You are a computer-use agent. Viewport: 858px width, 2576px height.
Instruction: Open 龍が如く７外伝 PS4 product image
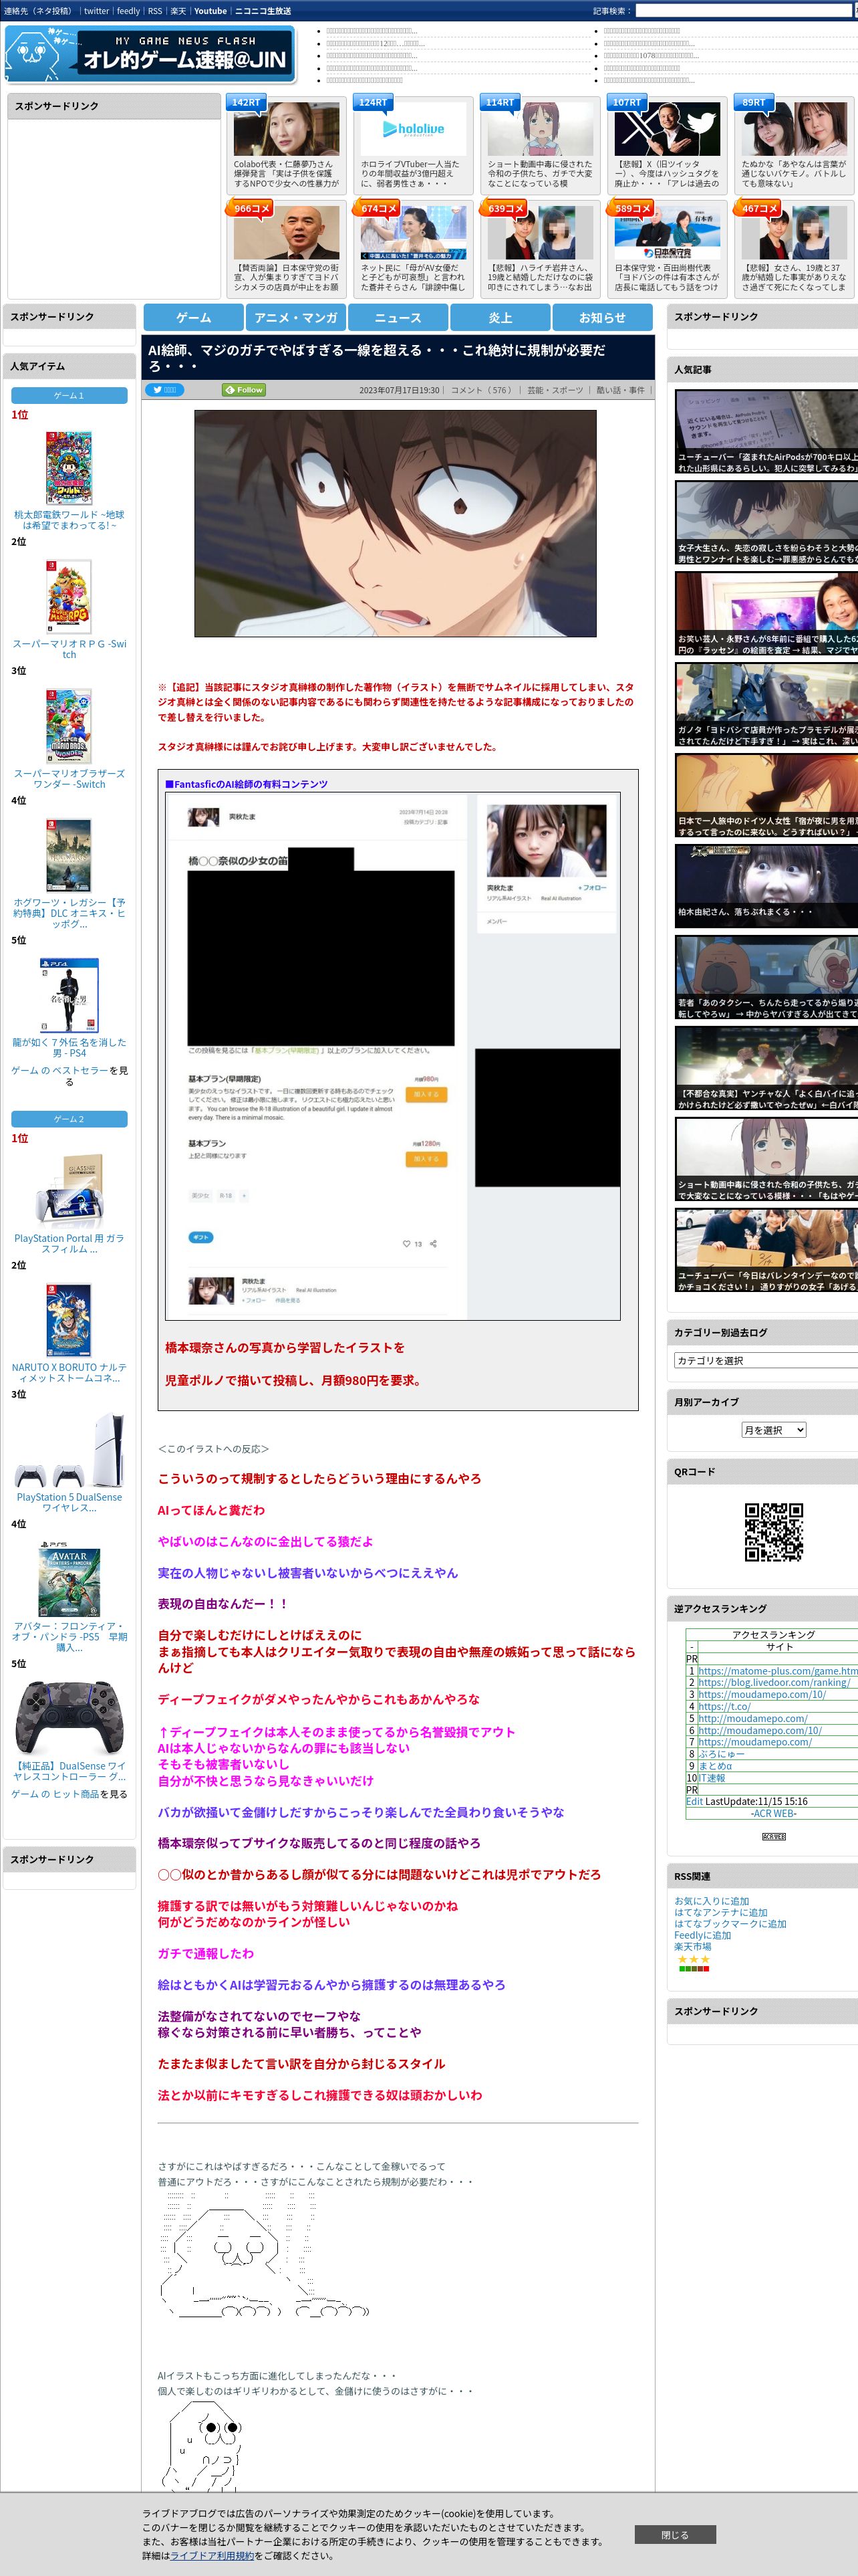tap(69, 995)
